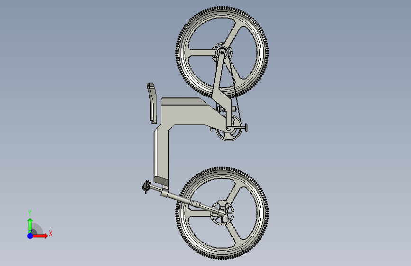
Task: Select the crank chainring near the pedal
Action: click(228, 128)
